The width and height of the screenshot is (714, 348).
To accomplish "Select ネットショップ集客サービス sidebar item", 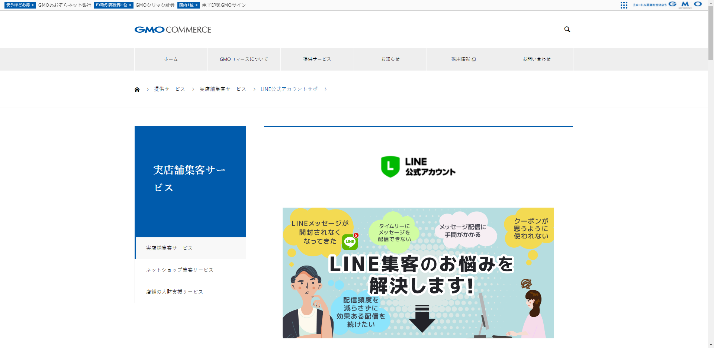I will click(190, 270).
